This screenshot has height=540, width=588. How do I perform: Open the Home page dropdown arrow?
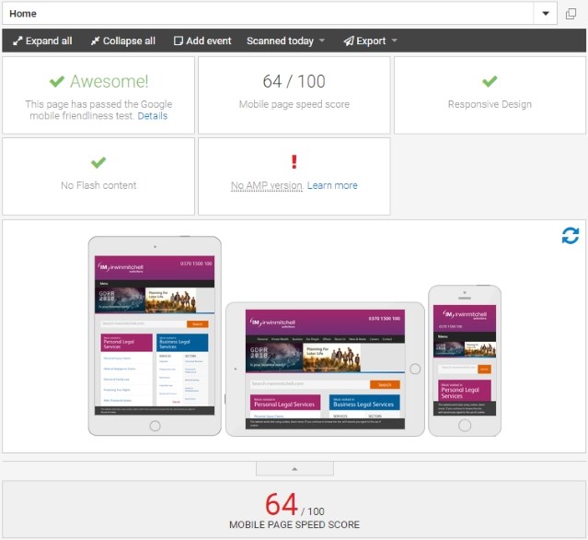click(x=546, y=14)
